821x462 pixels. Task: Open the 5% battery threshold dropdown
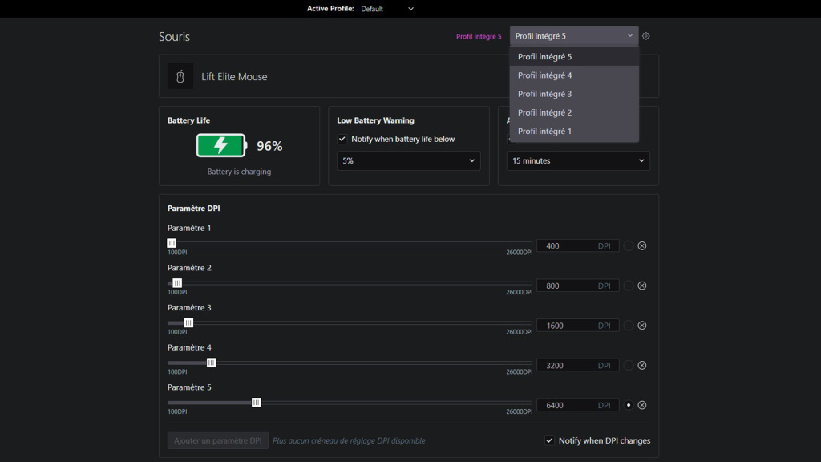(408, 160)
